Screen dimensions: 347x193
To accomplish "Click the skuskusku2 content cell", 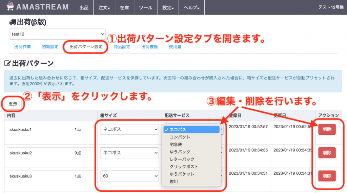I will pos(21,153).
